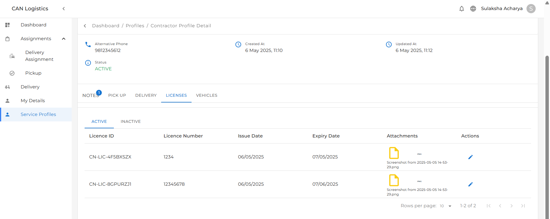Open the notifications bell
550x219 pixels.
click(462, 9)
